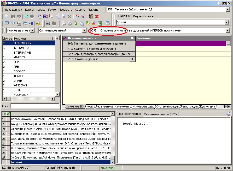
Task: Click the first search magnifier icon in second toolbar
Action: coord(7,23)
